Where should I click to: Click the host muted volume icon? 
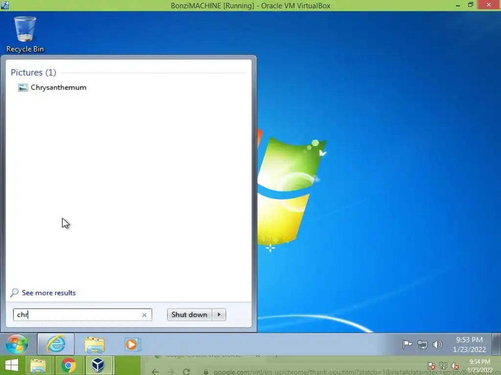coord(455,366)
